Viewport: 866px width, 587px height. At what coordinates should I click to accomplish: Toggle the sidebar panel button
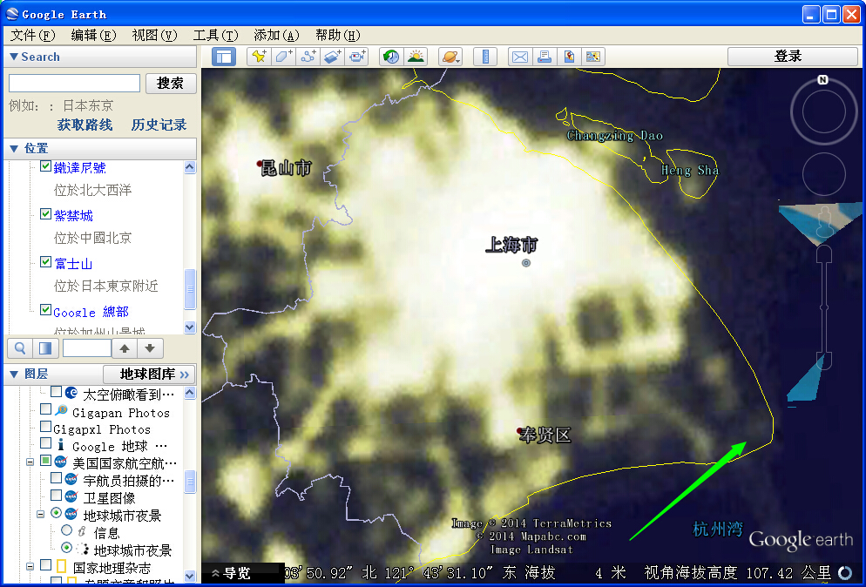(224, 57)
